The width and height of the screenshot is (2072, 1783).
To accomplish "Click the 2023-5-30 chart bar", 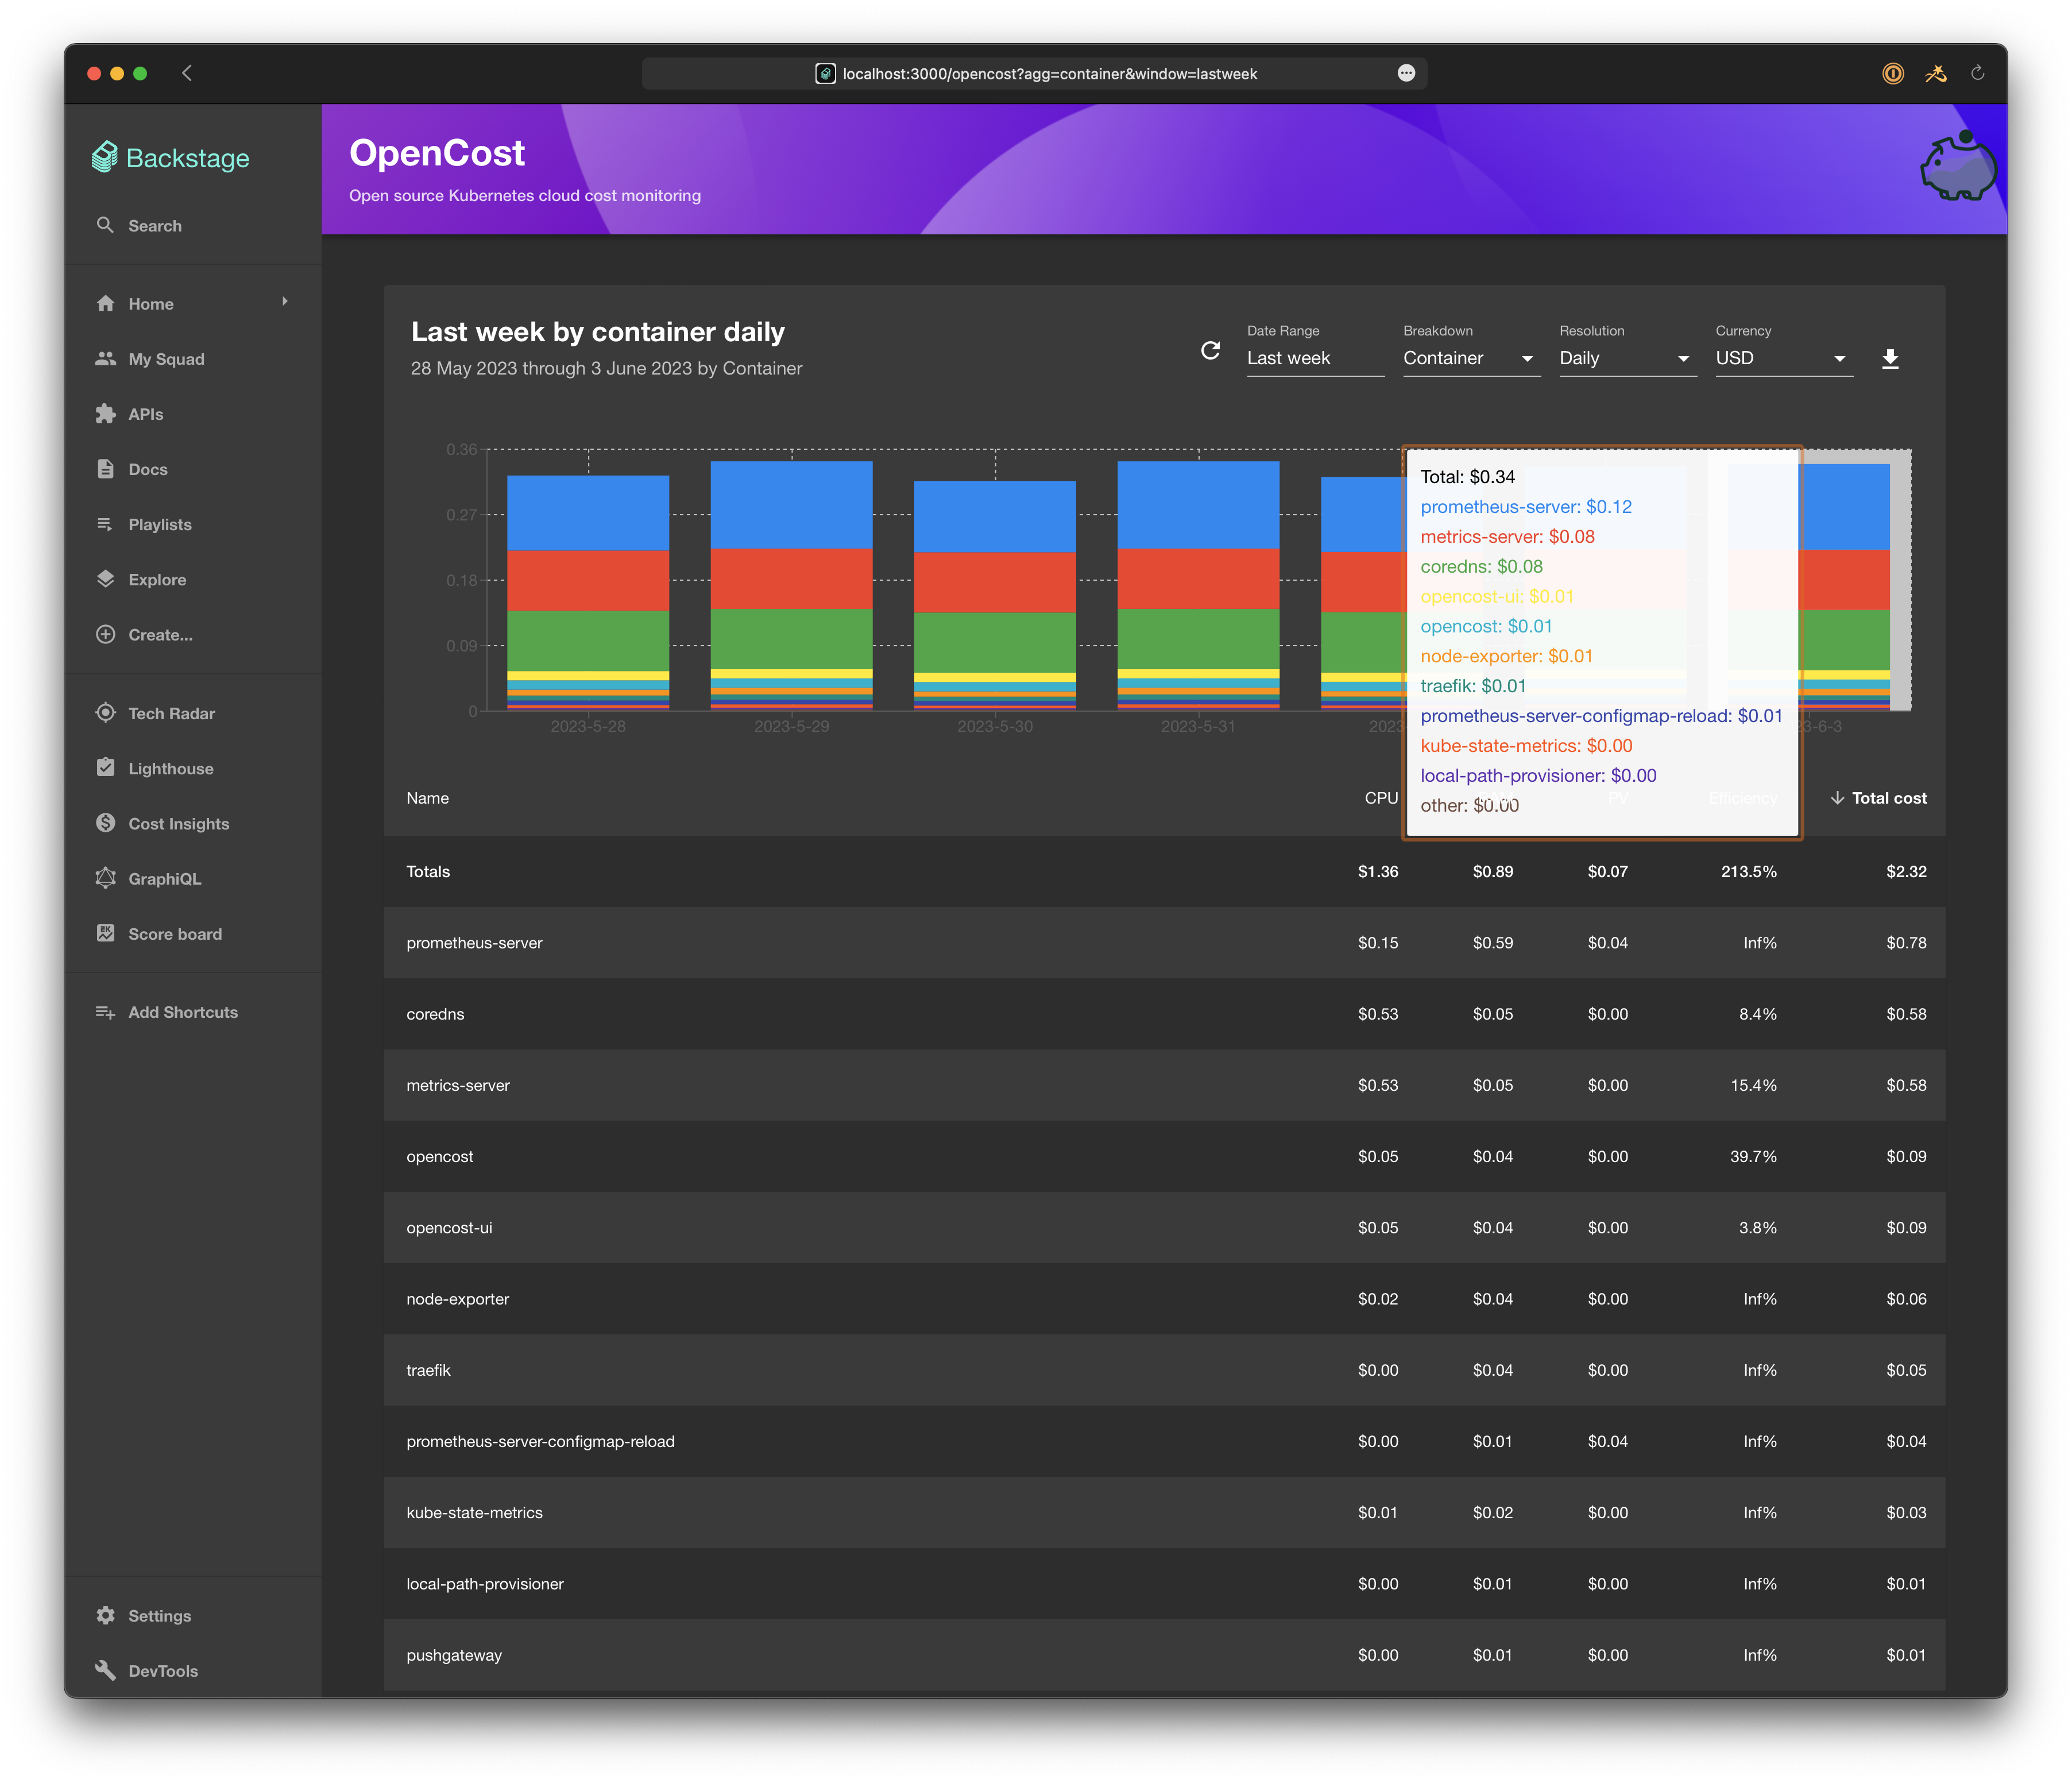I will 995,595.
